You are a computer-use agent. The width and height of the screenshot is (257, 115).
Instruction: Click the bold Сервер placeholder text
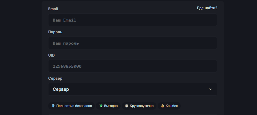(x=61, y=89)
